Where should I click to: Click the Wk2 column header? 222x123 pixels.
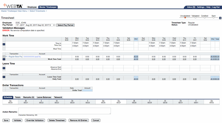click(x=213, y=39)
